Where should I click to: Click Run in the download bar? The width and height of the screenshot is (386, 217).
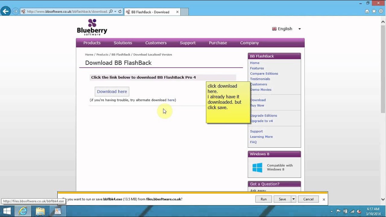point(264,199)
